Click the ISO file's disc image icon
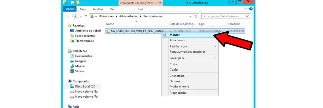This screenshot has height=108, width=323. [x=108, y=31]
